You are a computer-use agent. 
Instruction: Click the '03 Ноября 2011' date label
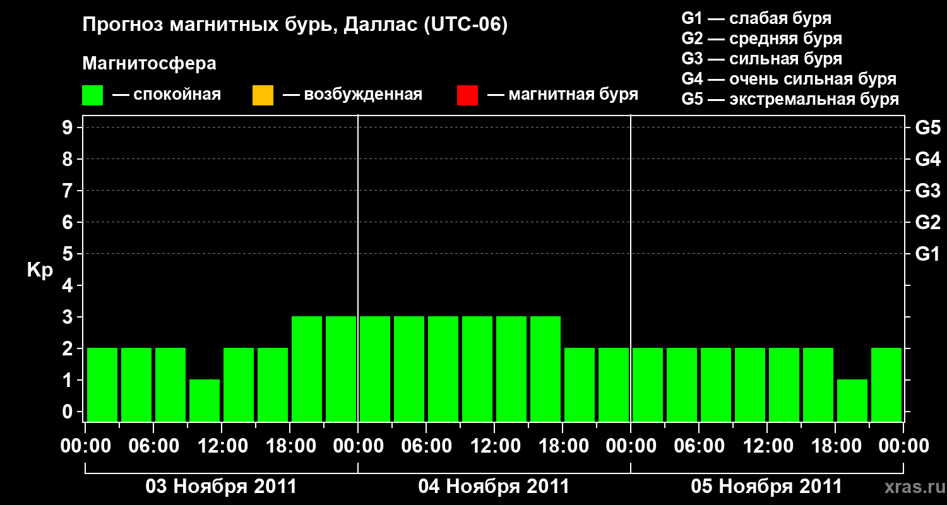(221, 487)
